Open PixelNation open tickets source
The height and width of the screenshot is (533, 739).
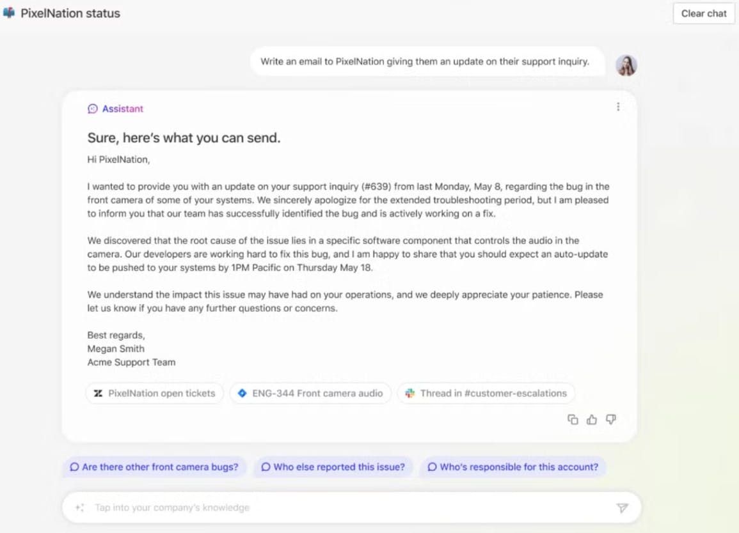pos(154,394)
